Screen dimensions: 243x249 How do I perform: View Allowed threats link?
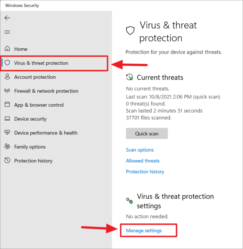pyautogui.click(x=142, y=161)
